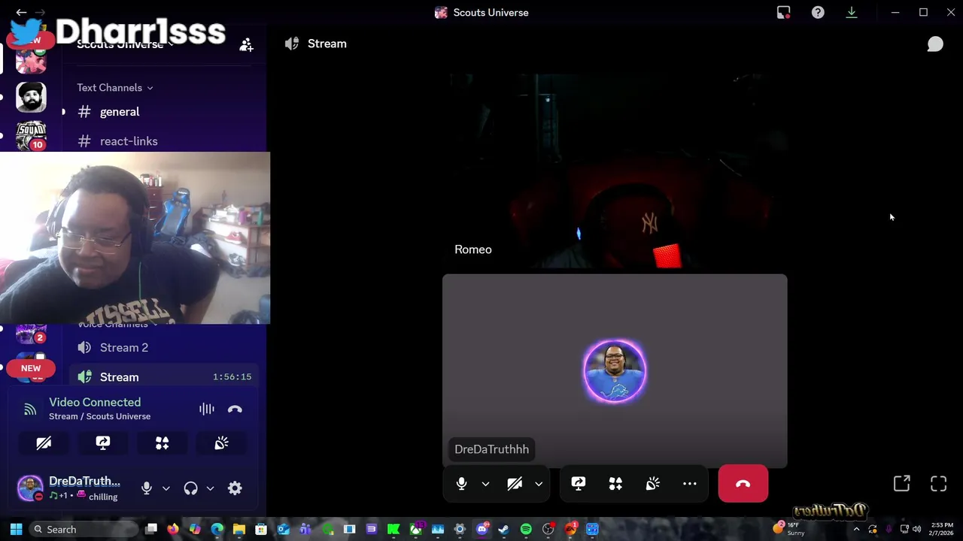Open Steam from the taskbar

click(503, 529)
